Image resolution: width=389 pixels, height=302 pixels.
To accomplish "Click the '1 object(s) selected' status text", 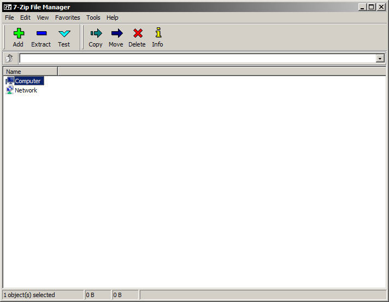I will [x=29, y=295].
